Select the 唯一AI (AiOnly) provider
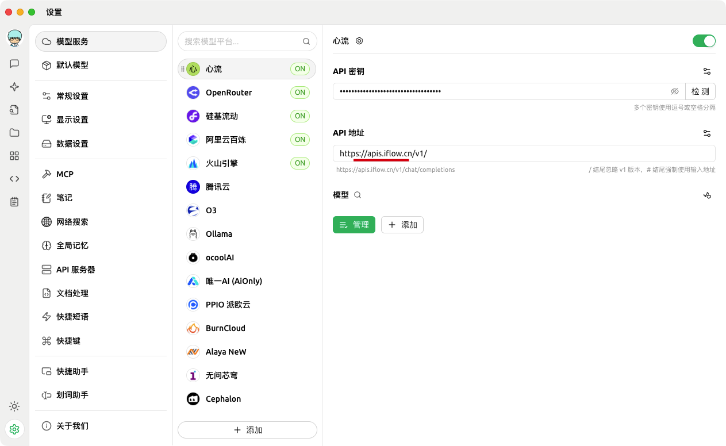 coord(247,281)
